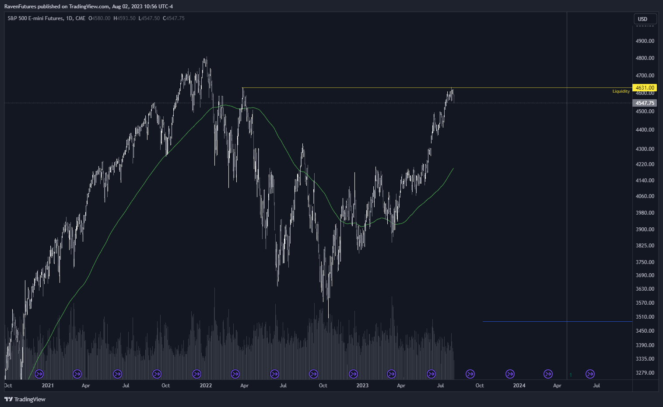Click the 3900.00 price axis label
The width and height of the screenshot is (663, 407).
(645, 230)
